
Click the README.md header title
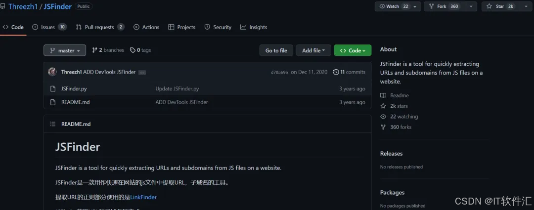[x=76, y=124]
